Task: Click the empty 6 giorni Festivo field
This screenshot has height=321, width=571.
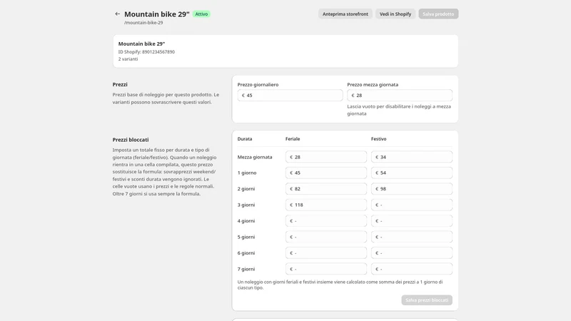Action: (412, 253)
